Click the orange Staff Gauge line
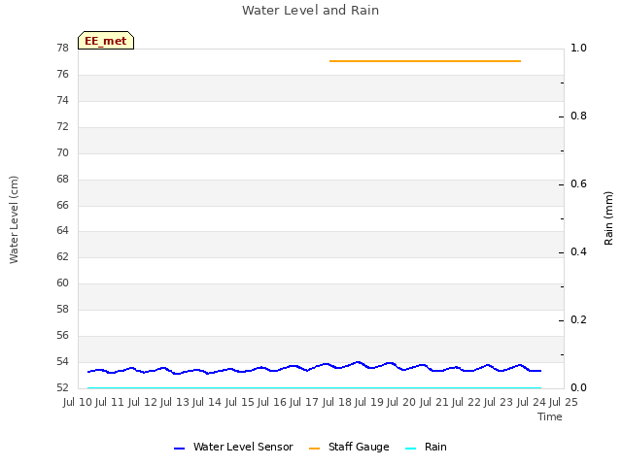 tap(425, 61)
